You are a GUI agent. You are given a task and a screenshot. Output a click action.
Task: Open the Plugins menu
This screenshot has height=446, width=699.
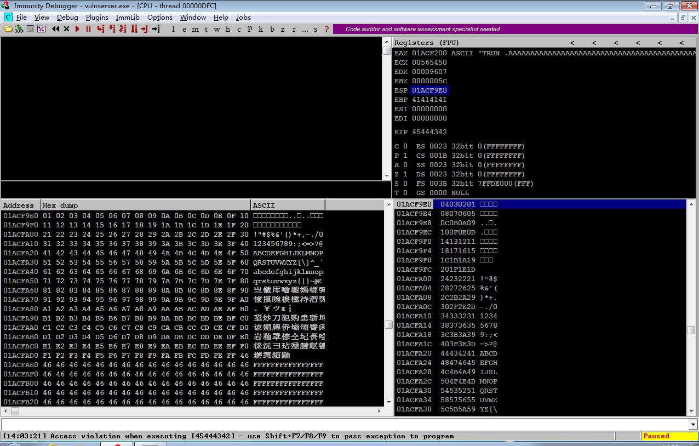point(97,18)
